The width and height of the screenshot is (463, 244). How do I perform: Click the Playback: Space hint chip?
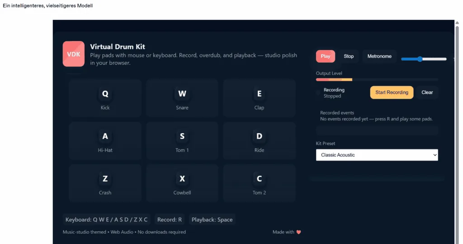[x=212, y=220]
